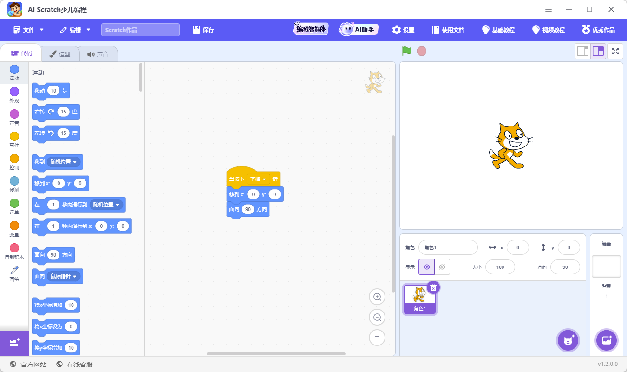The height and width of the screenshot is (372, 627).
Task: Open 视频教程 video tutorials
Action: tap(549, 30)
